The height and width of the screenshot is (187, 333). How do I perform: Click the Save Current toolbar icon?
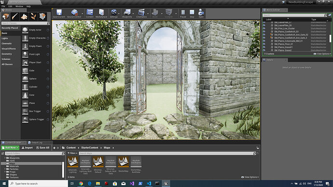point(59,13)
